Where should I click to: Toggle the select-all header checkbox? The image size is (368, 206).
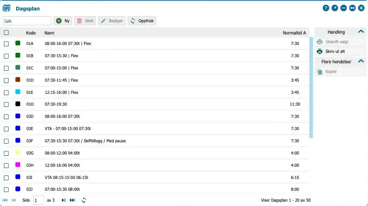[x=7, y=32]
